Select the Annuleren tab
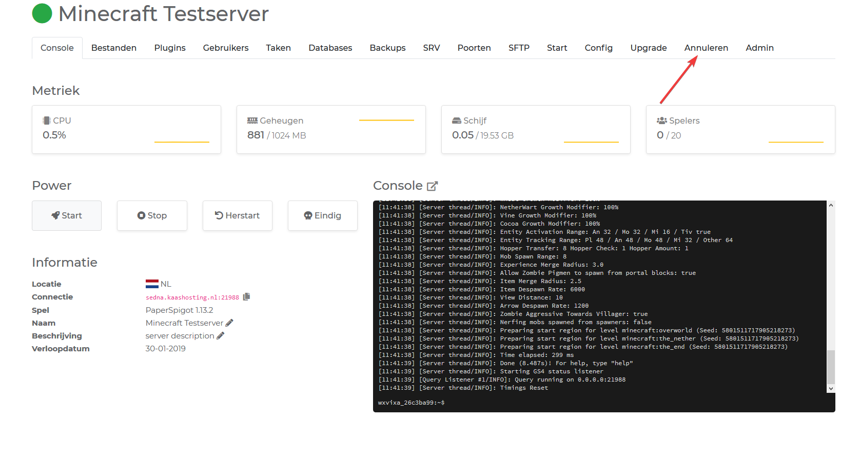Viewport: 860px width, 459px height. point(706,48)
